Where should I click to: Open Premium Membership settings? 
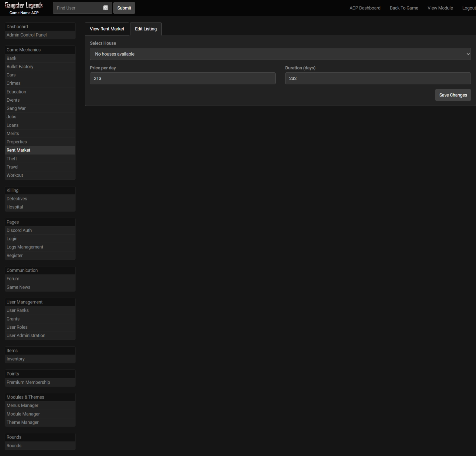click(x=28, y=382)
